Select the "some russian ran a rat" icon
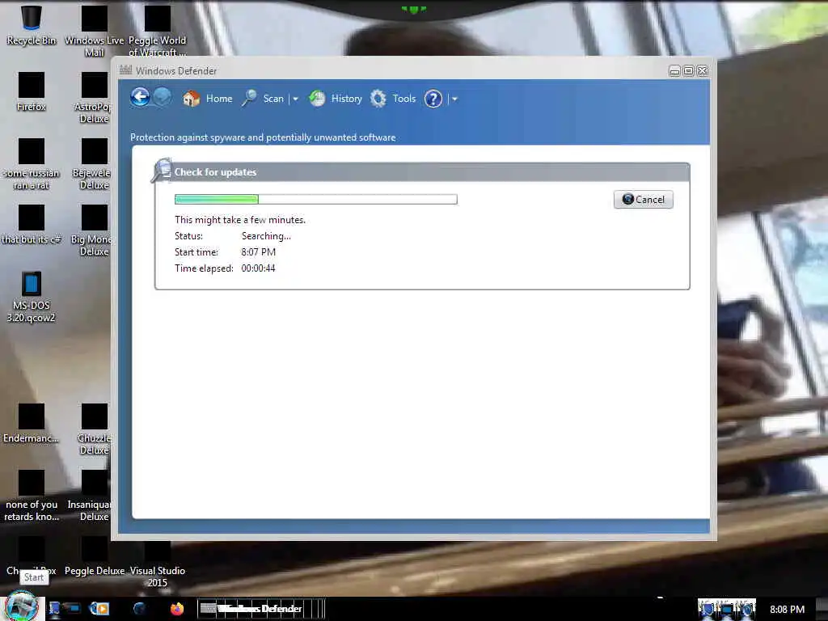This screenshot has width=828, height=621. [x=32, y=163]
